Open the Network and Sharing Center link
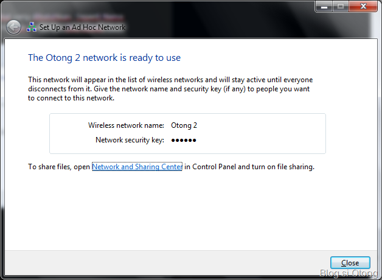Image resolution: width=382 pixels, height=280 pixels. (x=137, y=167)
